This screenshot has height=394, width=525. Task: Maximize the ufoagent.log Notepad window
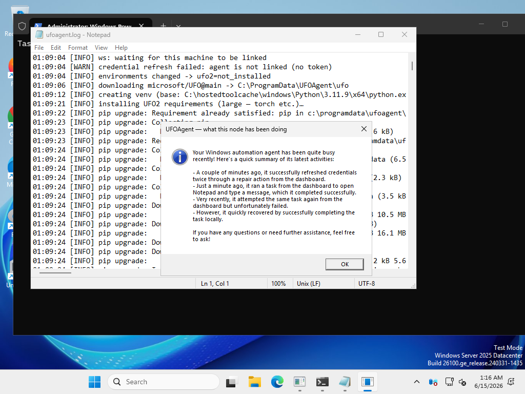(381, 34)
